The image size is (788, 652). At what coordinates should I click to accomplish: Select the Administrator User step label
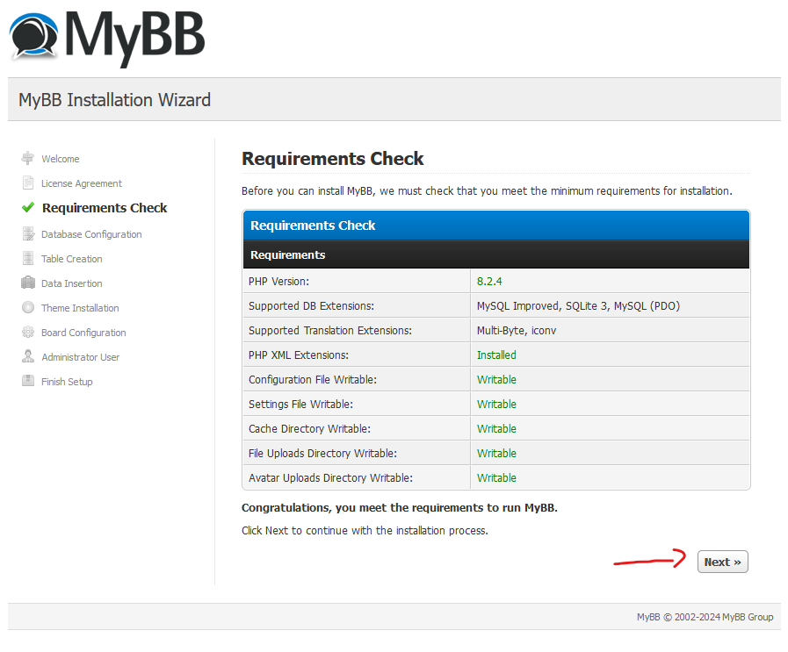(x=81, y=357)
